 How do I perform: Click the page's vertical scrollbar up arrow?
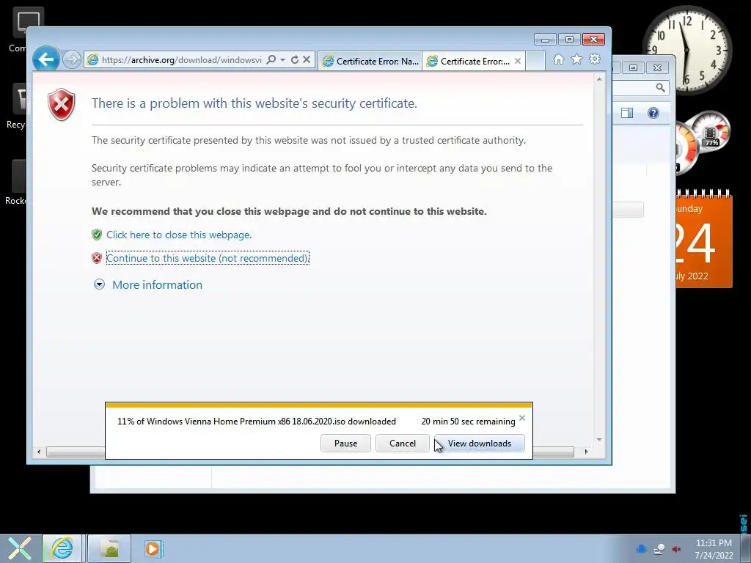(x=599, y=79)
